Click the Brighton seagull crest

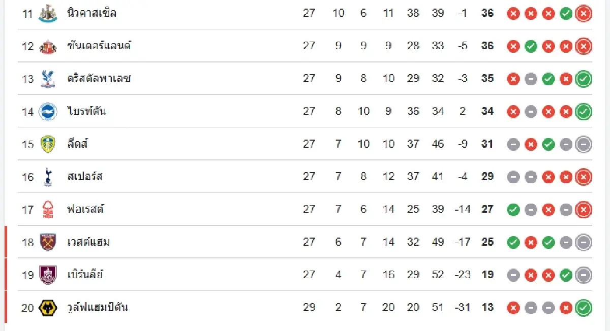(x=47, y=111)
